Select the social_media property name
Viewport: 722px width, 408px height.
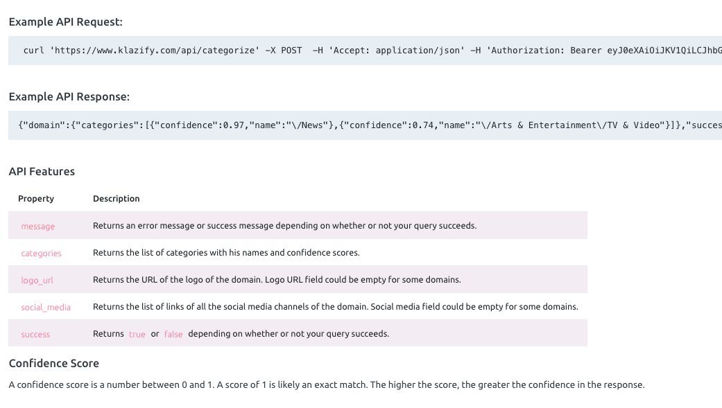pos(46,308)
